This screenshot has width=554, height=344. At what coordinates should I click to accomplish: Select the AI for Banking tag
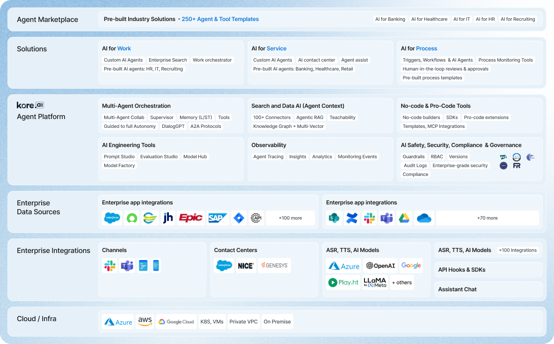pos(390,19)
